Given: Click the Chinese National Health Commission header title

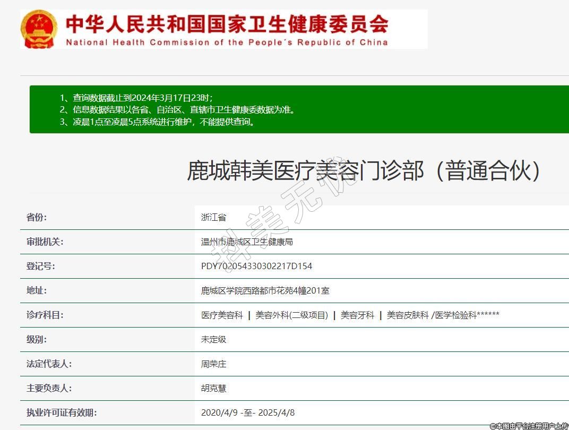Looking at the screenshot, I should coord(227,23).
